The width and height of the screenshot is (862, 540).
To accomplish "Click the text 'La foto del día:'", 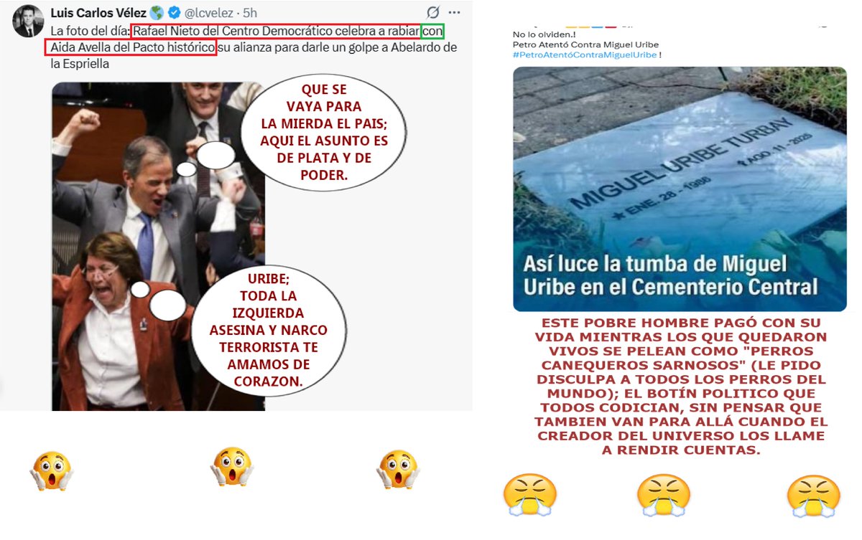I will (x=90, y=32).
